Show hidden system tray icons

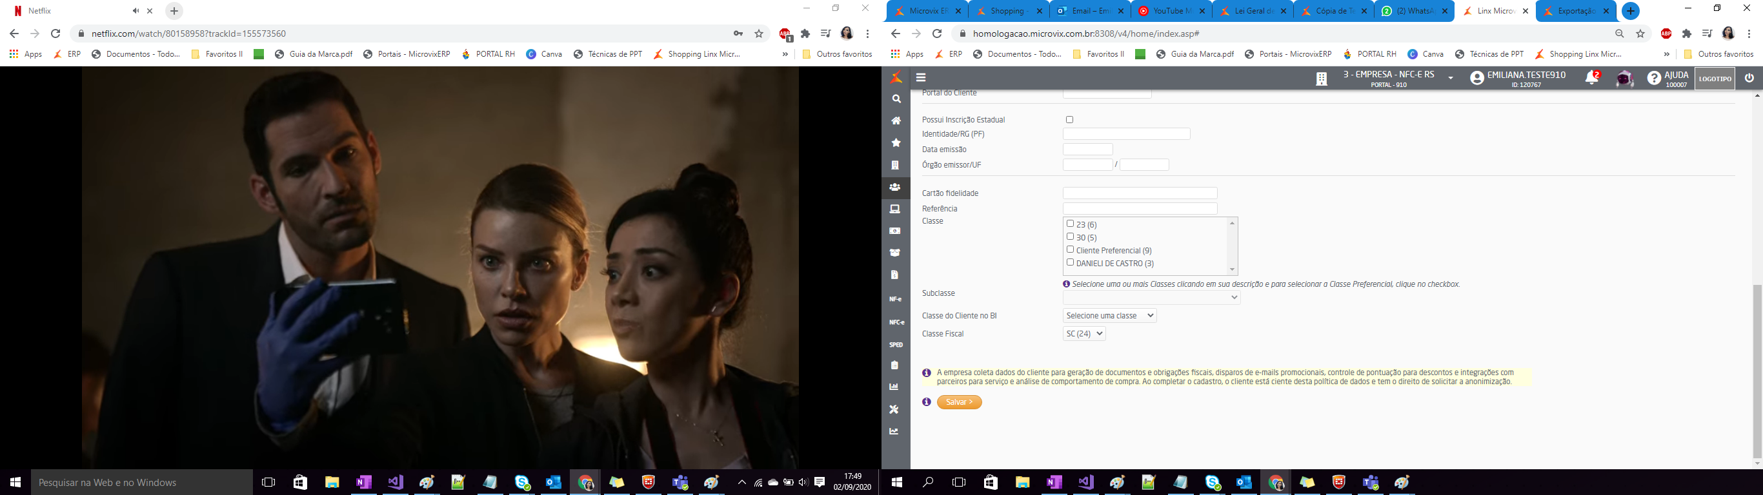point(742,483)
